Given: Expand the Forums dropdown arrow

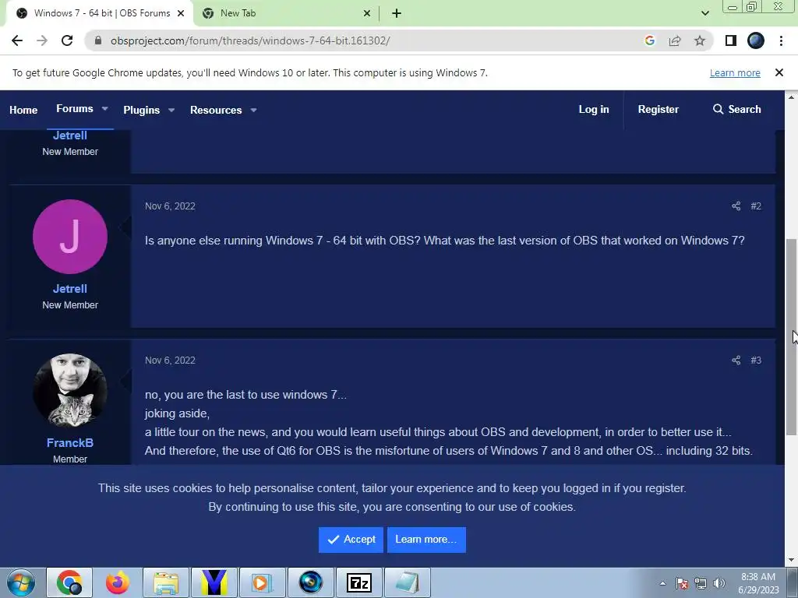Looking at the screenshot, I should pyautogui.click(x=105, y=109).
